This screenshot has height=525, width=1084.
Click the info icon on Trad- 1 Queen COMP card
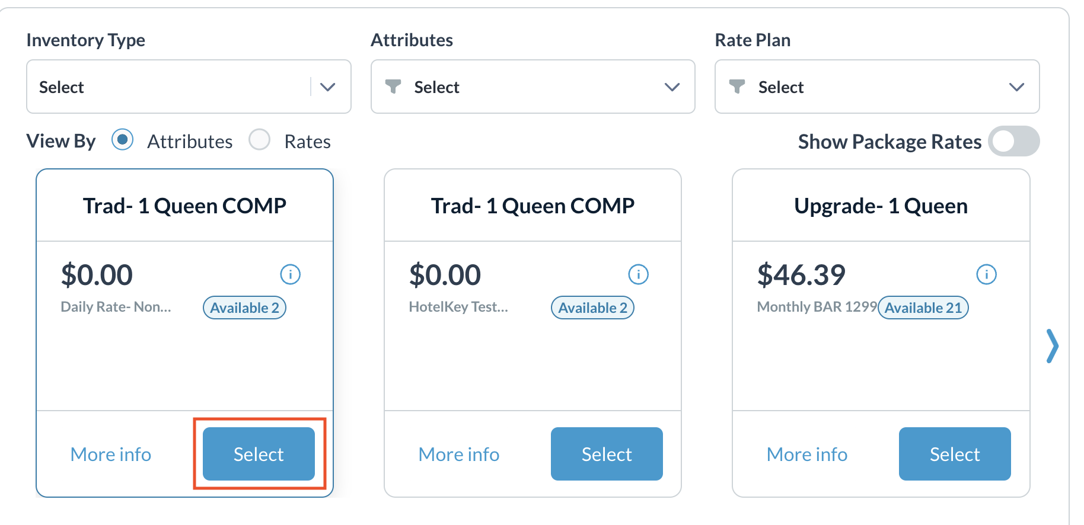point(290,274)
